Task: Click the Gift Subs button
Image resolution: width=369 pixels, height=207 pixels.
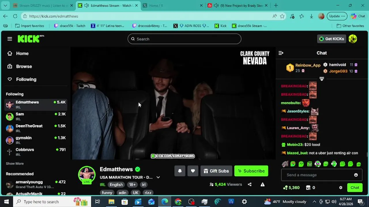Action: (x=216, y=171)
